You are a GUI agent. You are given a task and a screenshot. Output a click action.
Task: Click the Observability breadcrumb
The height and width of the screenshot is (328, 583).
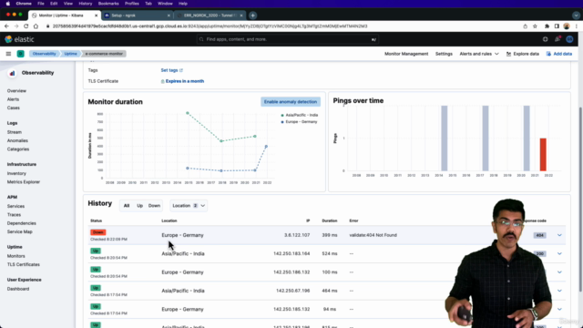pos(44,54)
